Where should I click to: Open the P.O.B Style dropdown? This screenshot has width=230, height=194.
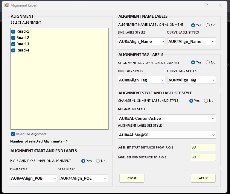tap(33, 178)
